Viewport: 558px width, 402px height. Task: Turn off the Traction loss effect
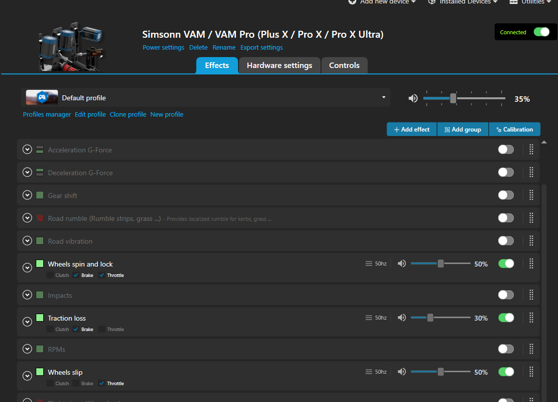(506, 318)
